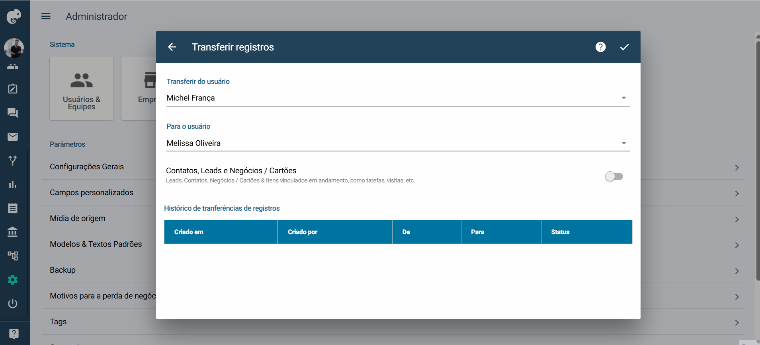Click the power logout icon in sidebar
This screenshot has width=760, height=345.
[13, 304]
